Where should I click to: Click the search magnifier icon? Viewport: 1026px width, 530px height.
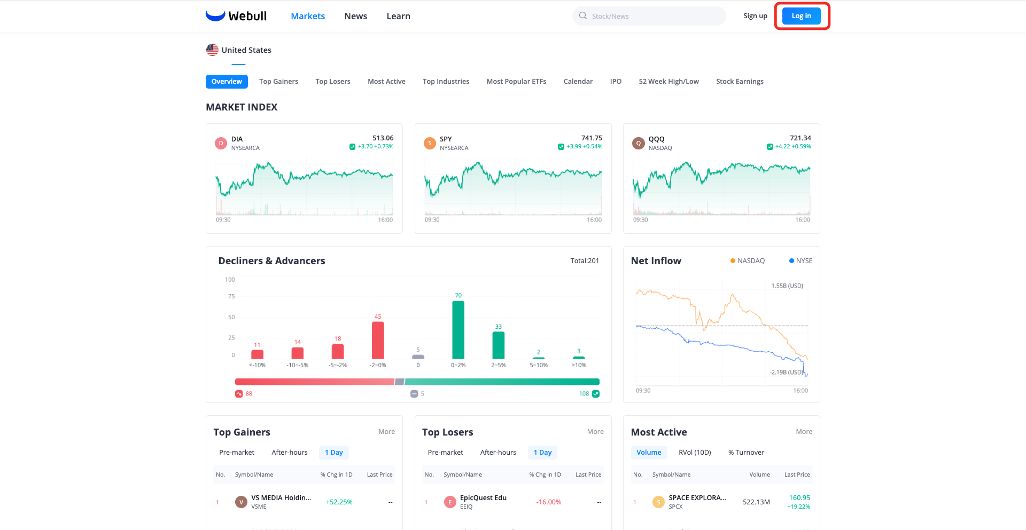click(x=583, y=15)
